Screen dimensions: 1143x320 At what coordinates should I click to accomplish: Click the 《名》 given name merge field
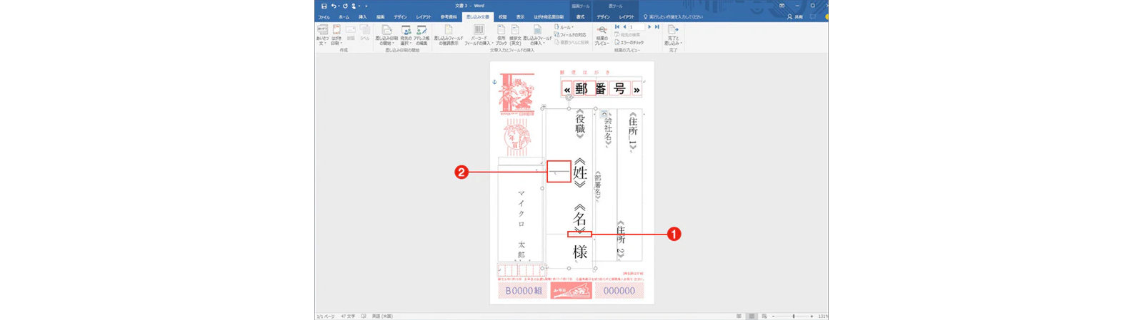coord(579,217)
